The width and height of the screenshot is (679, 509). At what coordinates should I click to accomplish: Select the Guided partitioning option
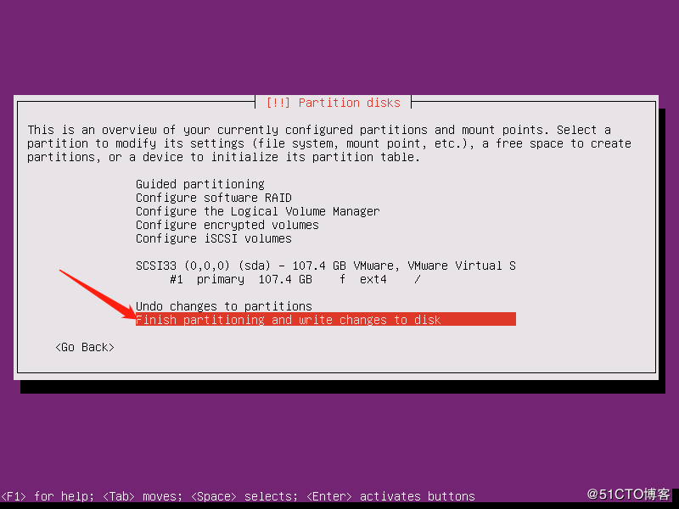pos(200,184)
